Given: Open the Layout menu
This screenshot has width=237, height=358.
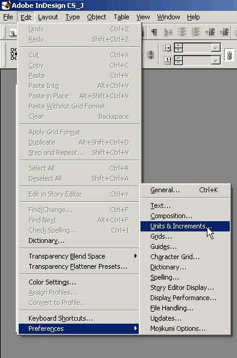Looking at the screenshot, I should click(48, 17).
